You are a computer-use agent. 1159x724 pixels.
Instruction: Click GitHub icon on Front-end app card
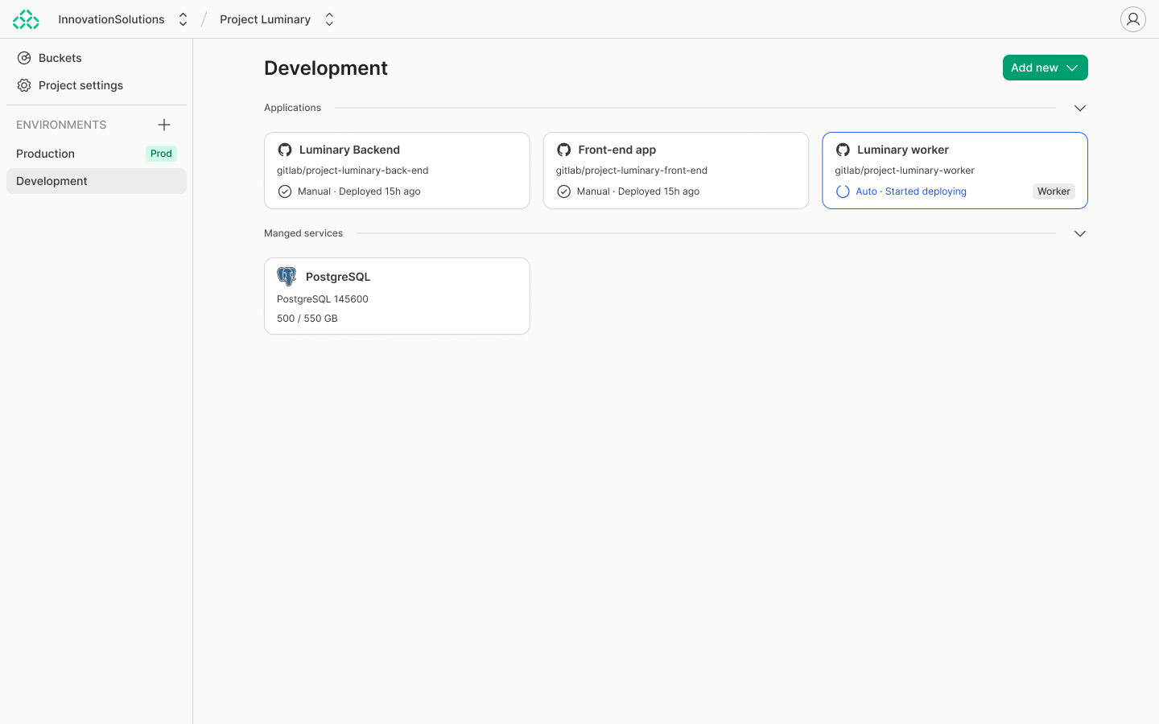point(564,150)
